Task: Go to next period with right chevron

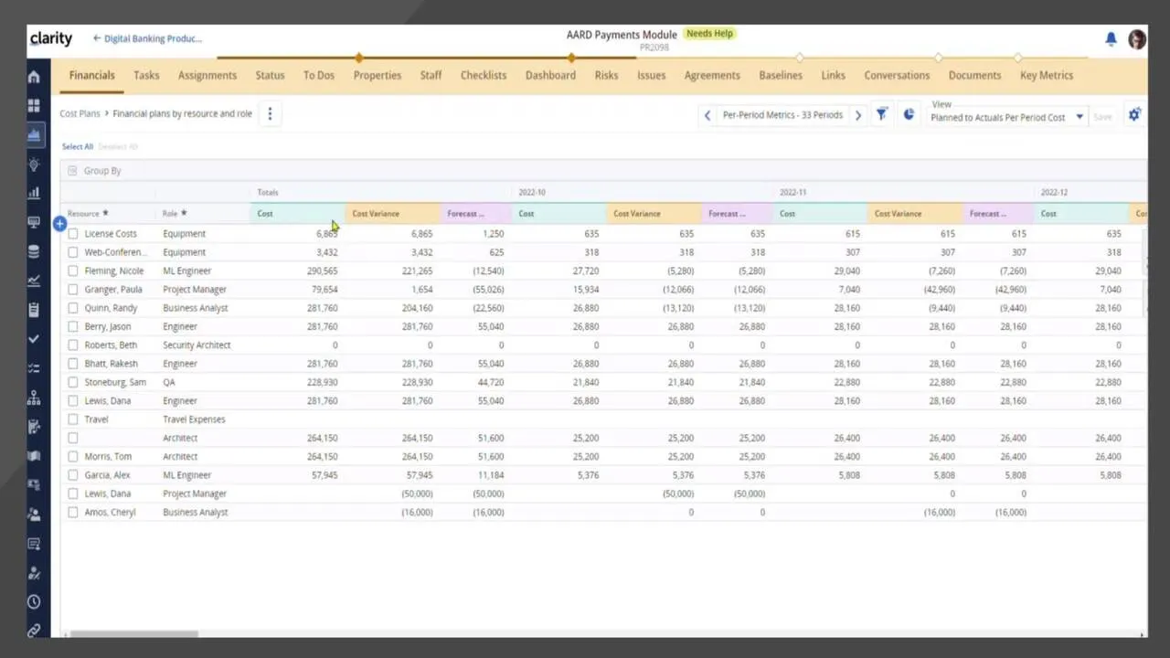Action: click(857, 115)
